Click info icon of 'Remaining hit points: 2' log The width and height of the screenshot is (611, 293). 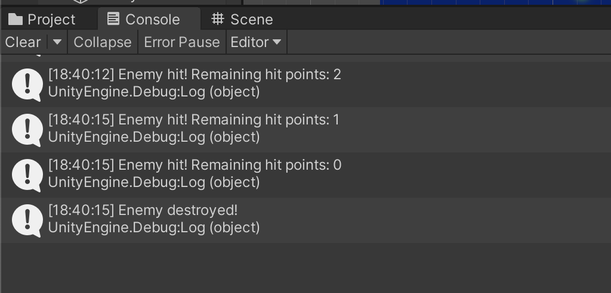pyautogui.click(x=27, y=84)
